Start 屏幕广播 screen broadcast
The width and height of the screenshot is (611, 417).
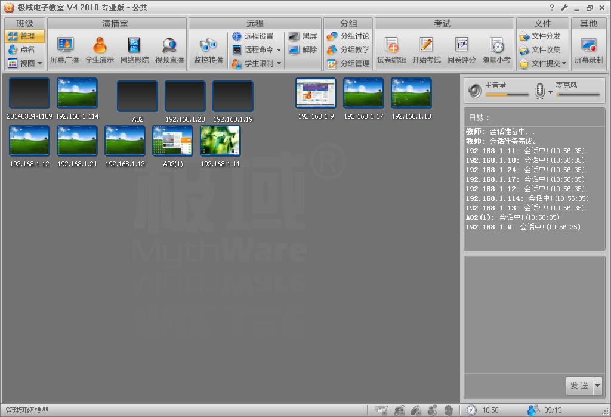(x=64, y=50)
